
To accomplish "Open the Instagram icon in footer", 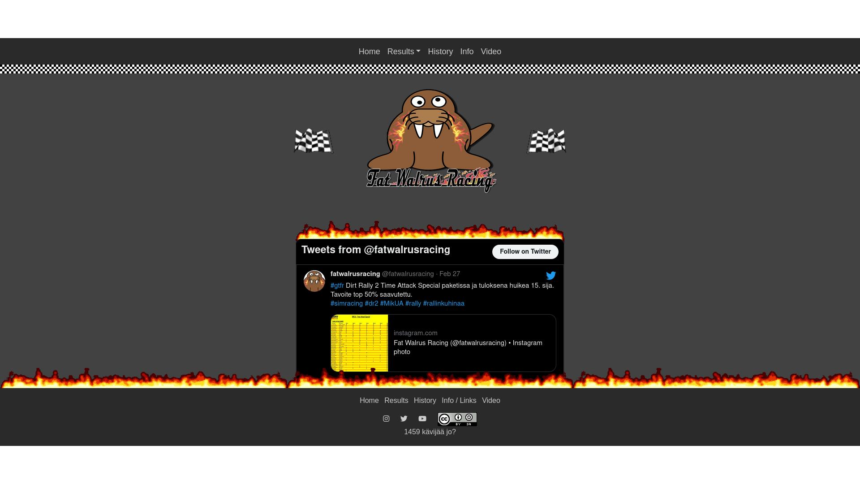I will click(x=386, y=419).
